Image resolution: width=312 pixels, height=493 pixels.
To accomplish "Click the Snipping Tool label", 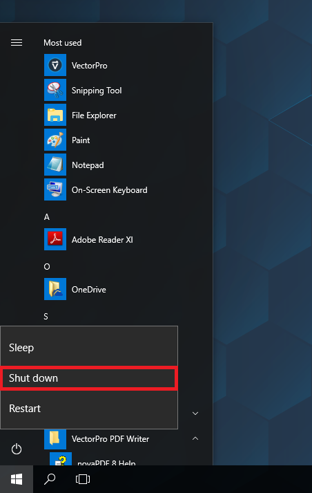I will click(97, 91).
